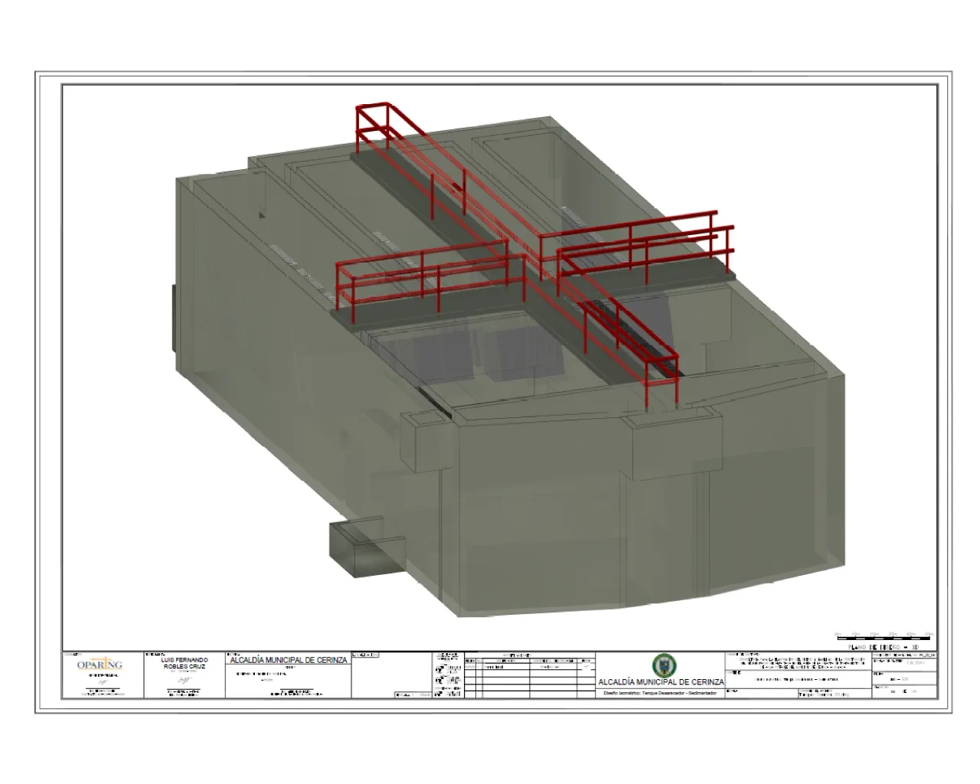The image size is (980, 784).
Task: Click the signature under Luis Fernando Robles Cruz
Action: 184,678
